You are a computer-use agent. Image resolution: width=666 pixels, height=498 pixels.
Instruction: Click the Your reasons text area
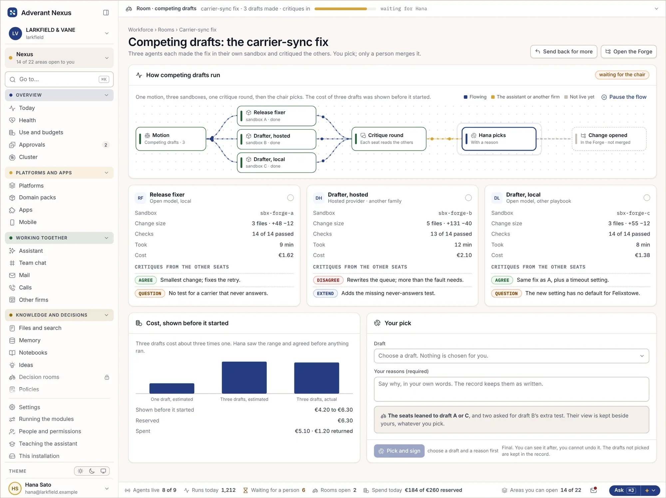coord(511,389)
